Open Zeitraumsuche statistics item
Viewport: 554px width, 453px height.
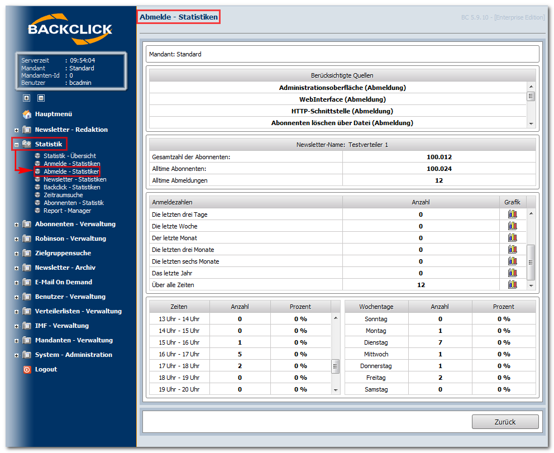pyautogui.click(x=63, y=195)
